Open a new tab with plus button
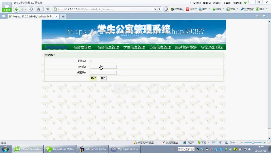The width and height of the screenshot is (271, 153). [63, 17]
